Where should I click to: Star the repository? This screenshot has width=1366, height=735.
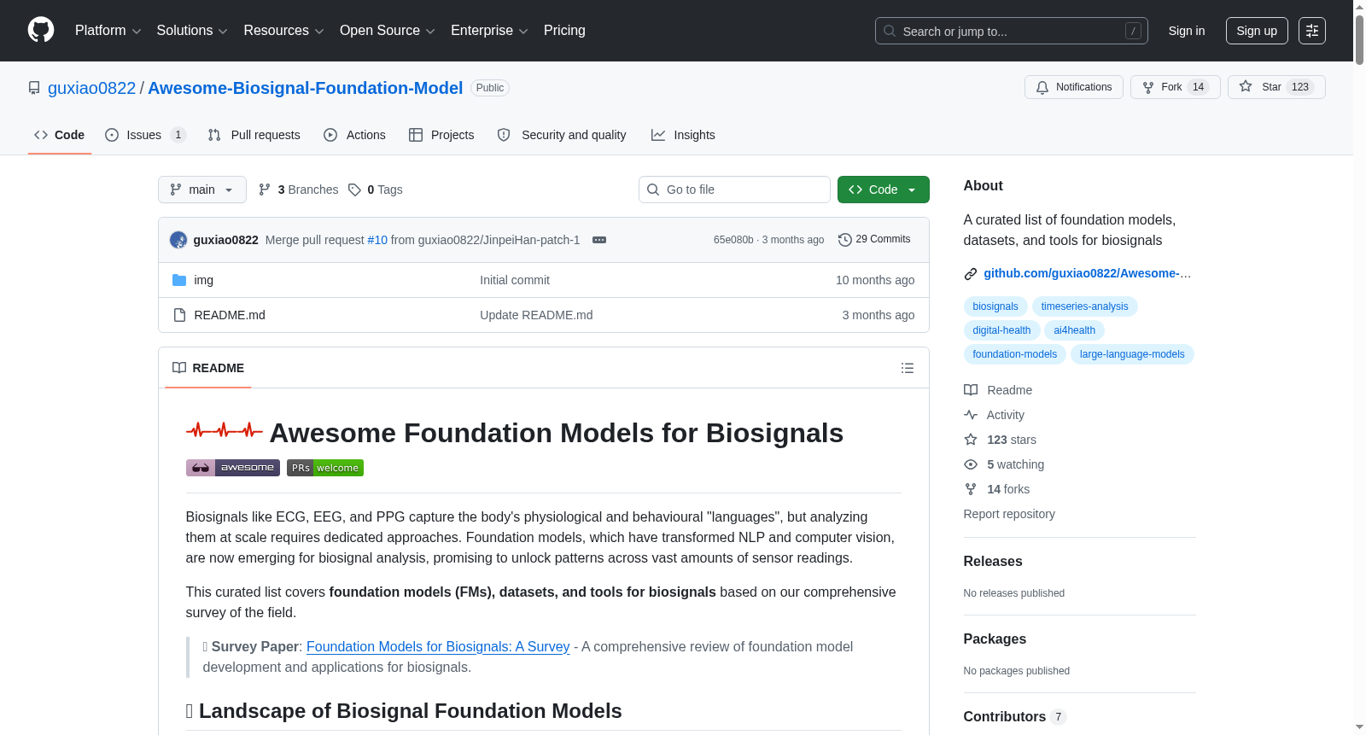click(x=1276, y=87)
